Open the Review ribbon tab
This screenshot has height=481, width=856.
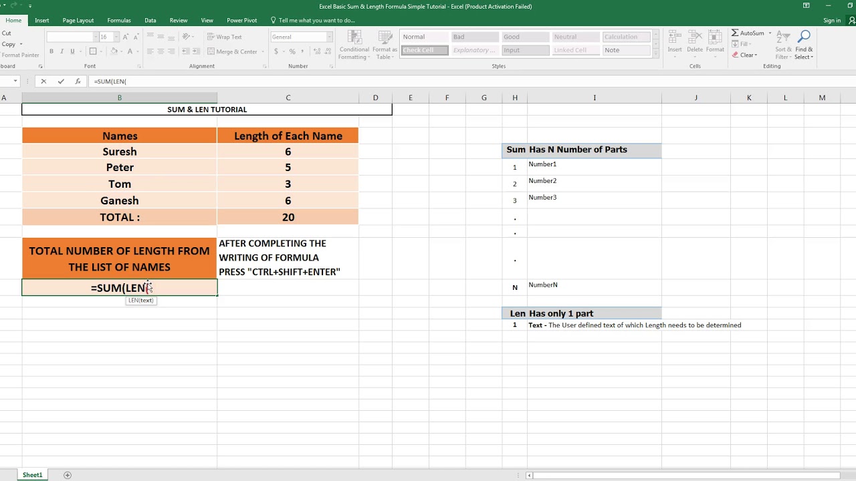(179, 20)
